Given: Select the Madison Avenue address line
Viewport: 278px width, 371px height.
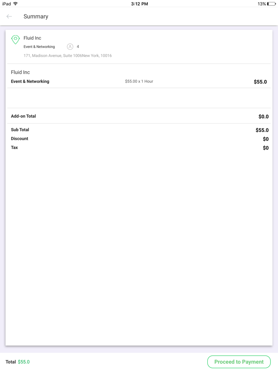Looking at the screenshot, I should (68, 56).
